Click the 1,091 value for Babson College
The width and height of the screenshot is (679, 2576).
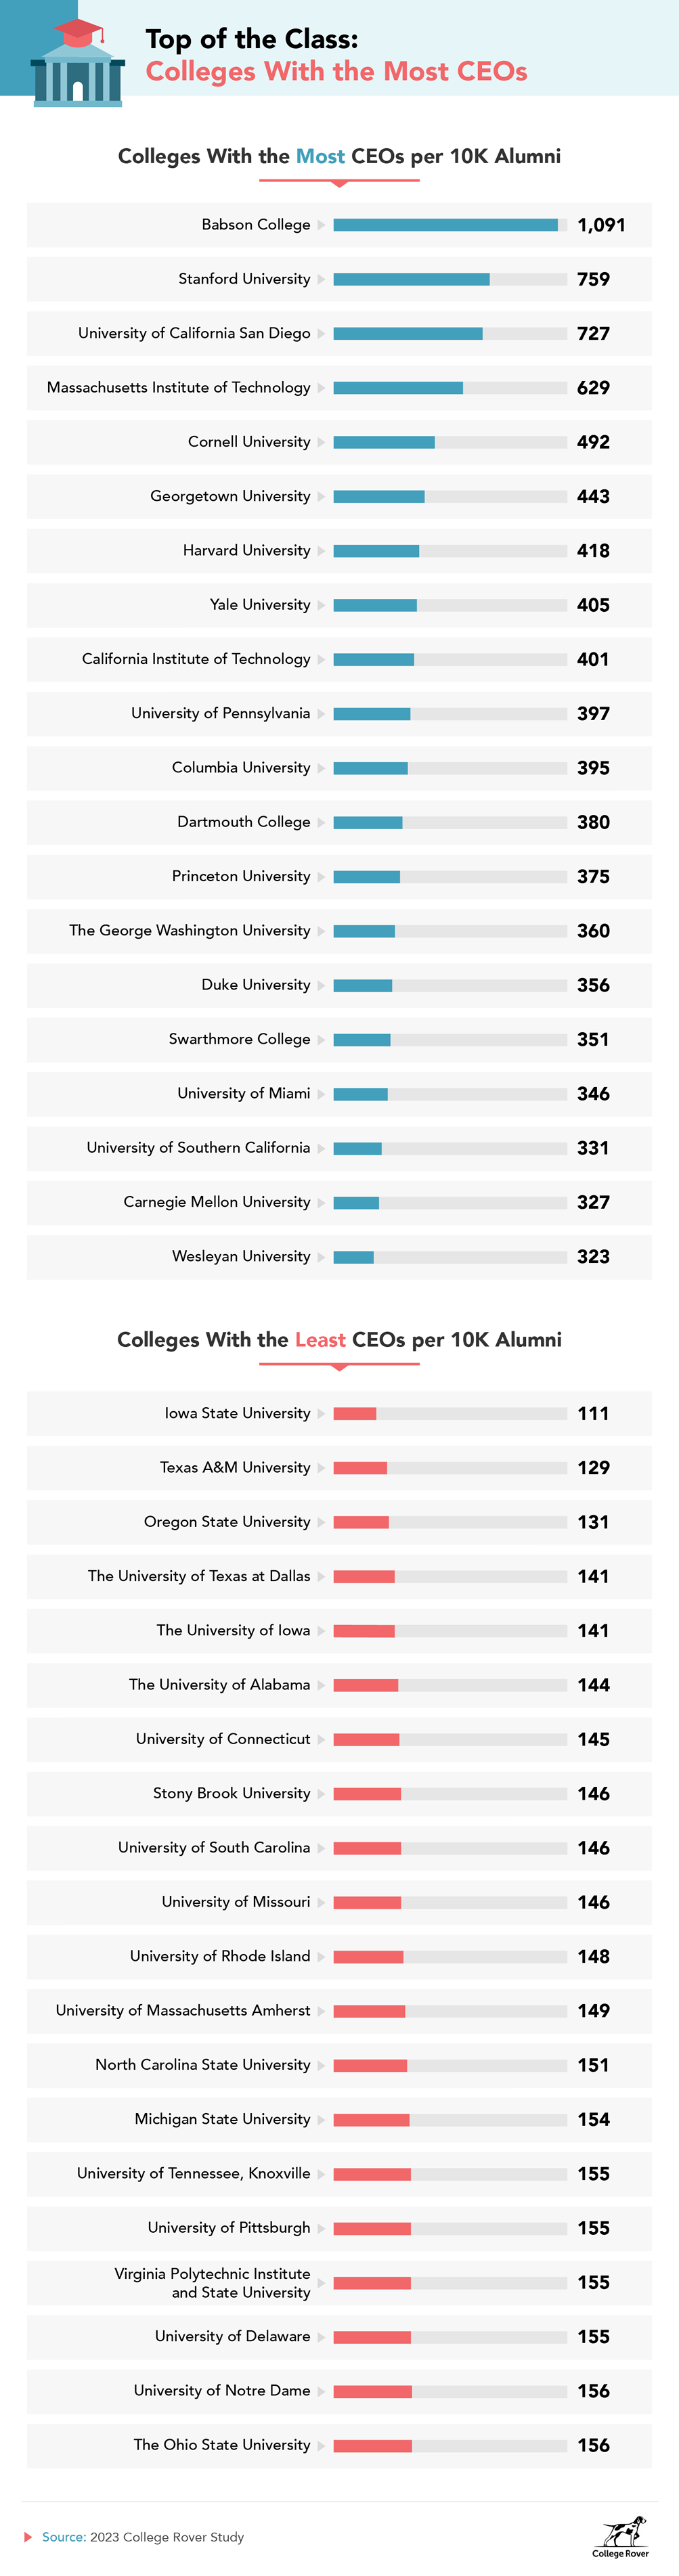tap(601, 225)
